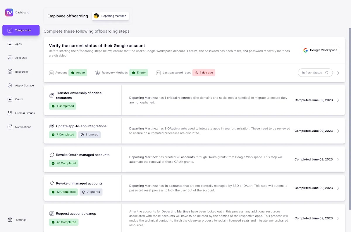
Task: Click the 7 Ignored badge under unmanaged accounts
Action: tap(91, 192)
